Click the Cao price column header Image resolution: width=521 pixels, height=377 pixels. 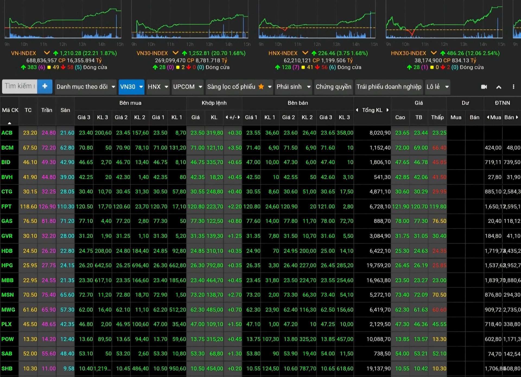click(400, 117)
